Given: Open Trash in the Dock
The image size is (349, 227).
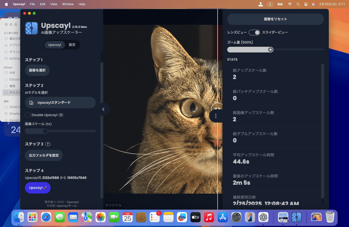Looking at the screenshot, I should coord(330,217).
